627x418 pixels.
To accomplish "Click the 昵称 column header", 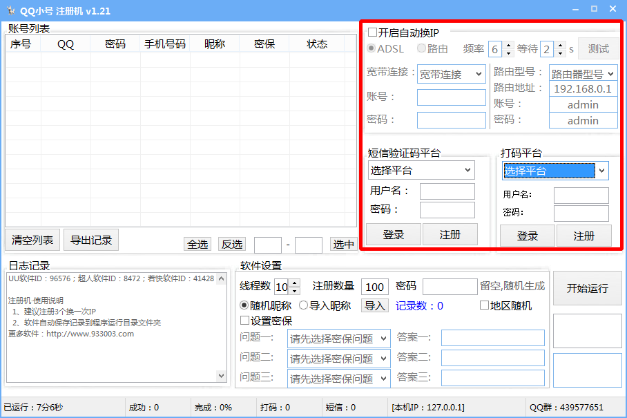I will 215,44.
